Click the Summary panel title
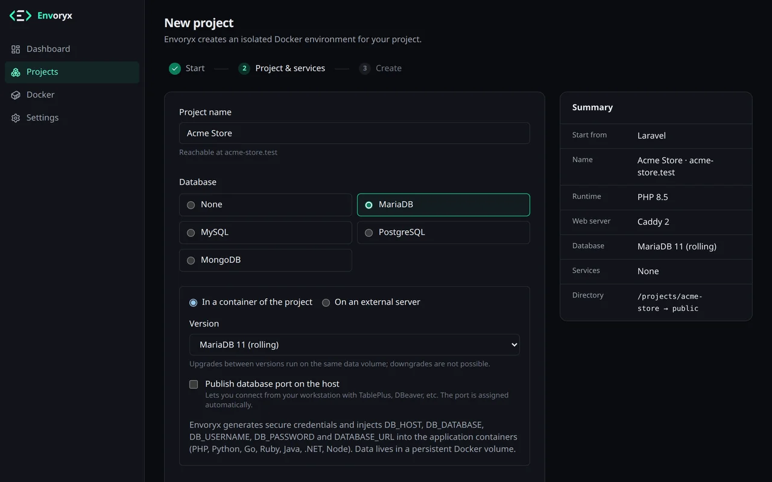The height and width of the screenshot is (482, 772). coord(592,107)
